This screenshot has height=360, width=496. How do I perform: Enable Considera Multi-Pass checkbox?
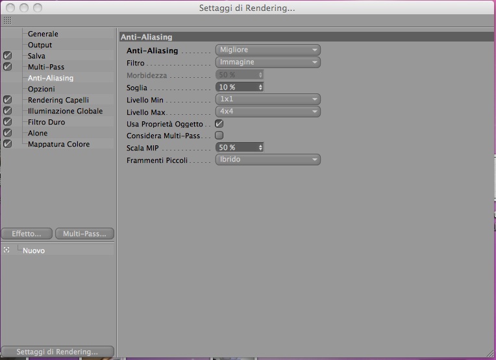[x=219, y=136]
